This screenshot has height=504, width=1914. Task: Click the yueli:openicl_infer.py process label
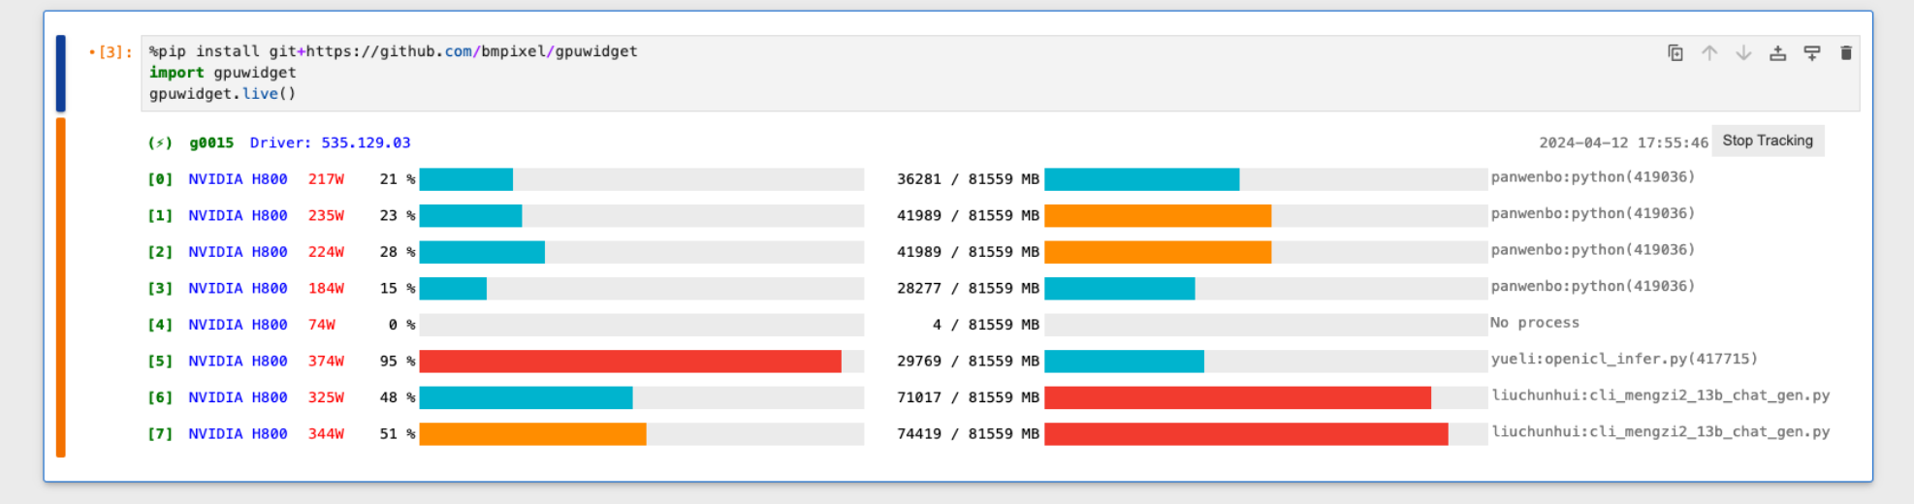point(1624,360)
